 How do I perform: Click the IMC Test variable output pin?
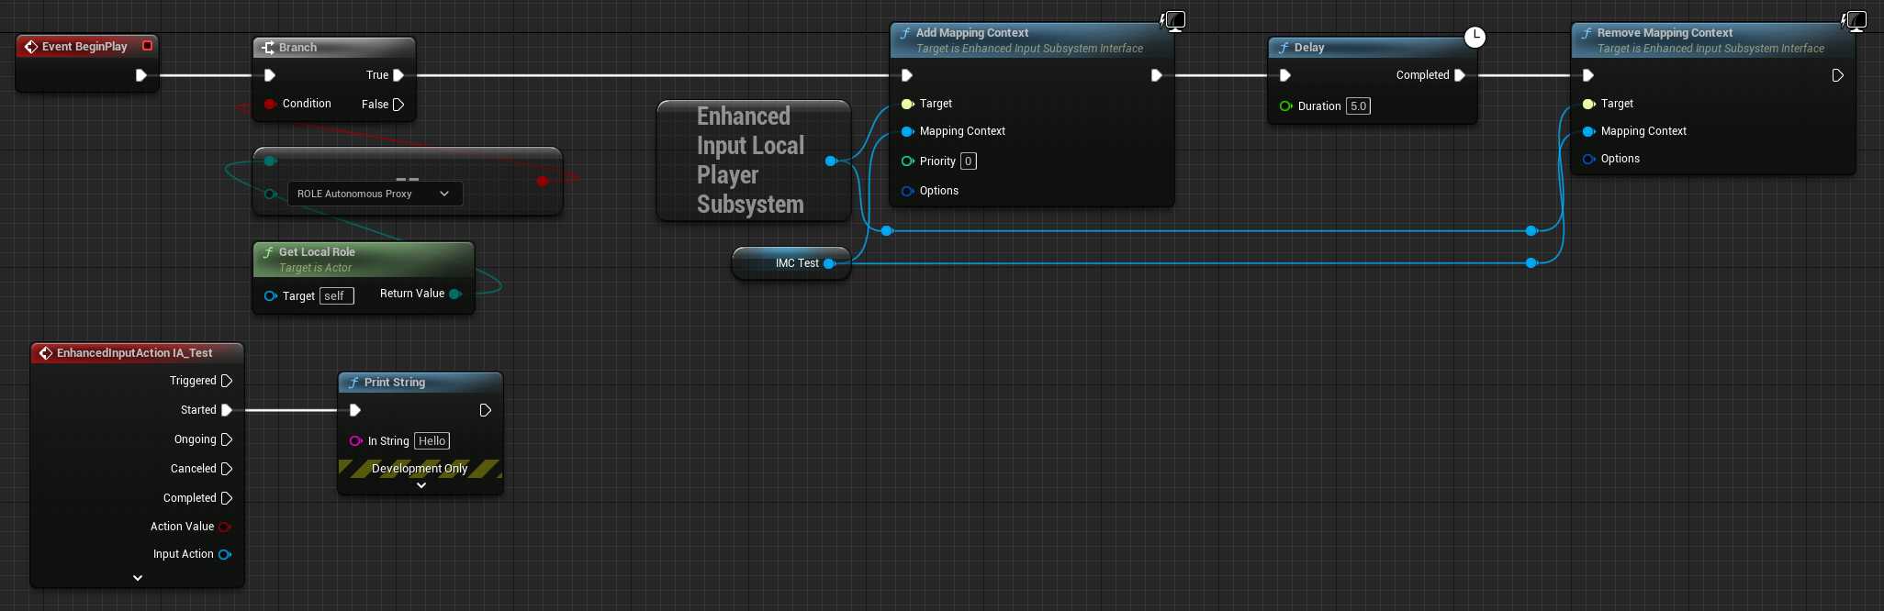pos(829,263)
